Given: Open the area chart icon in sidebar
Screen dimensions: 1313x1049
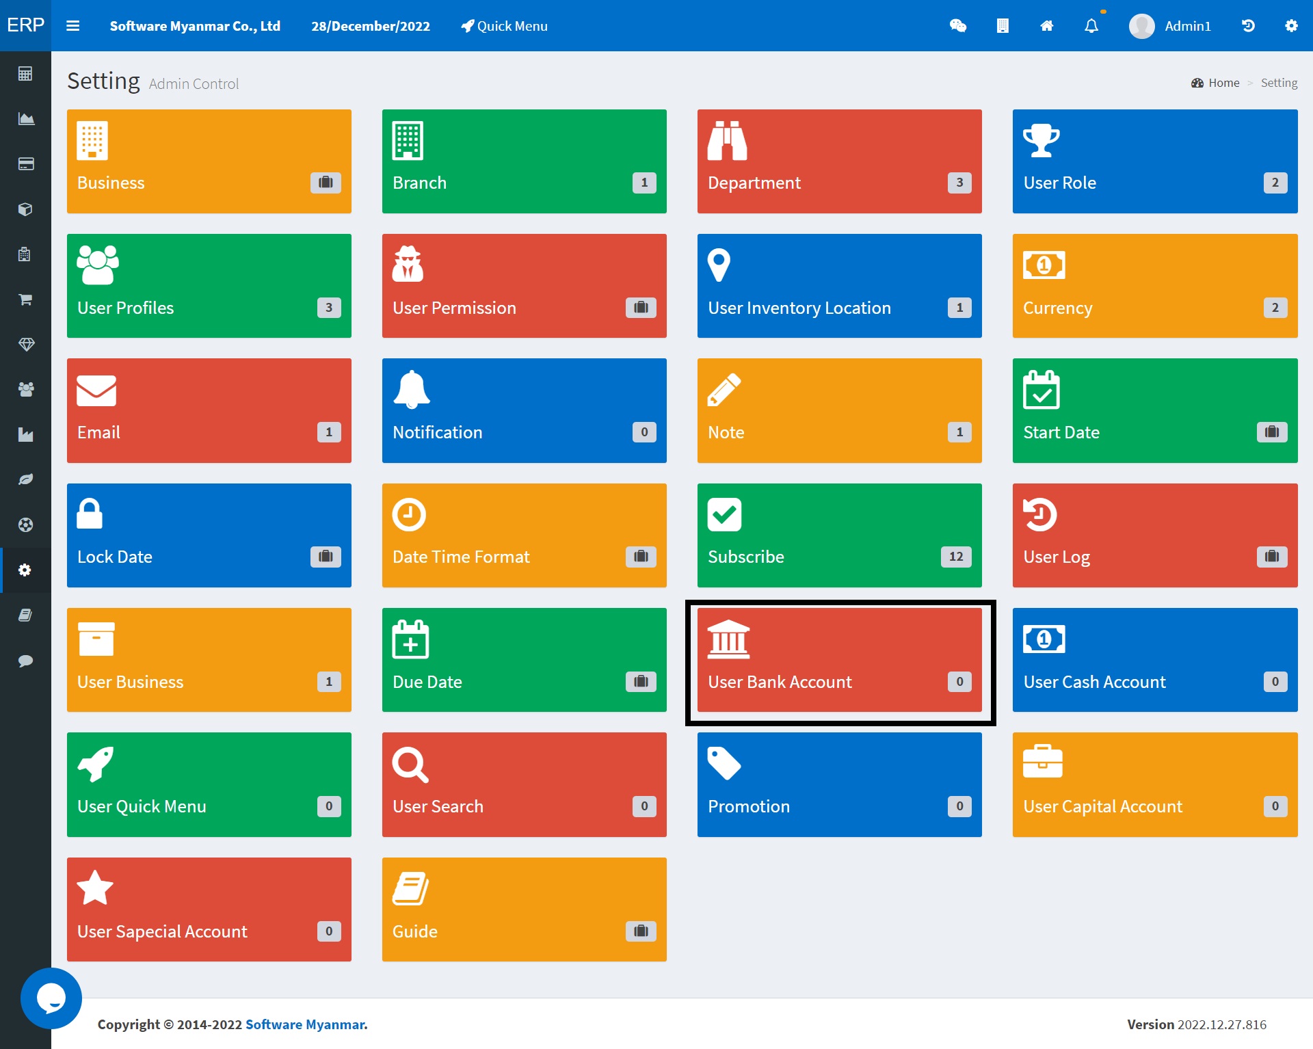Looking at the screenshot, I should (x=25, y=119).
